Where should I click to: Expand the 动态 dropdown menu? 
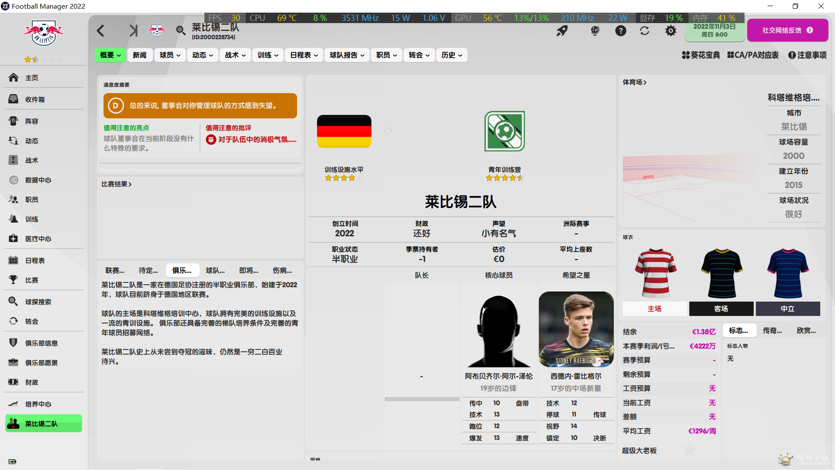point(203,55)
